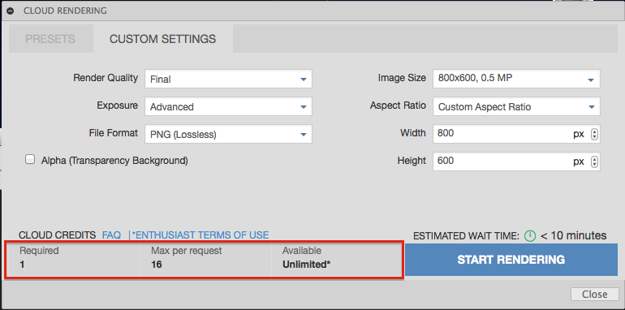The width and height of the screenshot is (625, 310).
Task: Open the Exposure dropdown showing Advanced
Action: pyautogui.click(x=228, y=107)
